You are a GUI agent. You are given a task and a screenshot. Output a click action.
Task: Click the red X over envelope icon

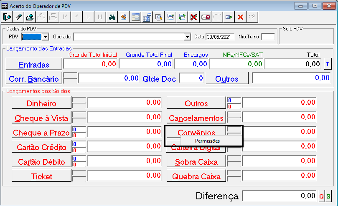(194, 17)
